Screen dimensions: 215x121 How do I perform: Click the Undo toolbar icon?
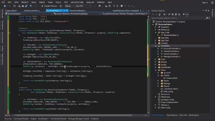(31, 6)
